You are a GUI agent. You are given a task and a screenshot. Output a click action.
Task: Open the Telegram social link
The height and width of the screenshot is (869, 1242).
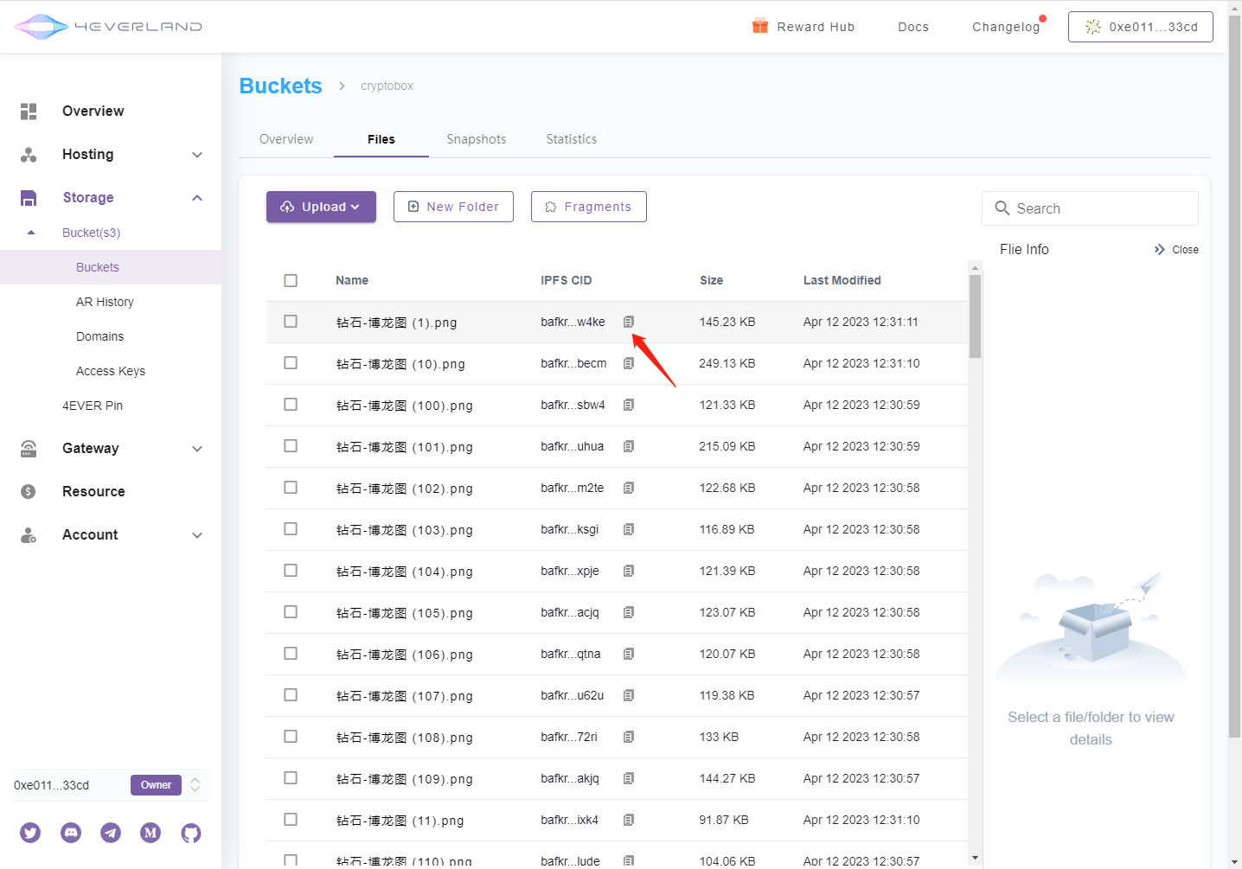point(111,833)
